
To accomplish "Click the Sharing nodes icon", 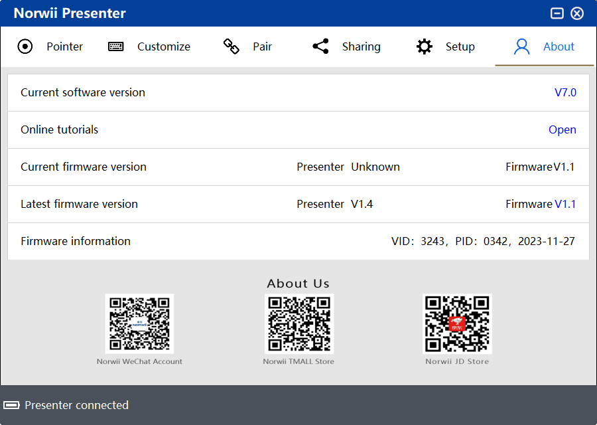I will (x=320, y=46).
